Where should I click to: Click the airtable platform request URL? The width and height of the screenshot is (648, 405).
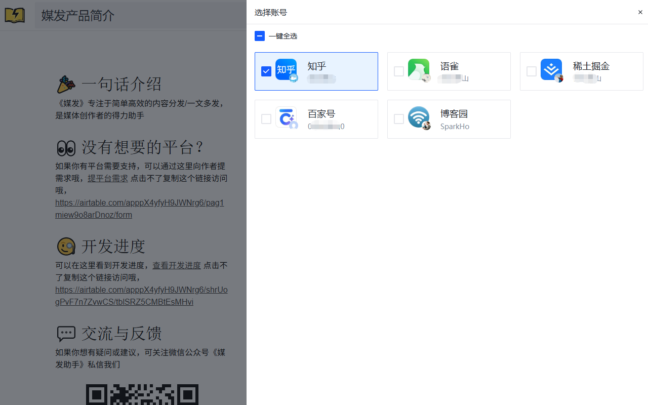pos(139,208)
